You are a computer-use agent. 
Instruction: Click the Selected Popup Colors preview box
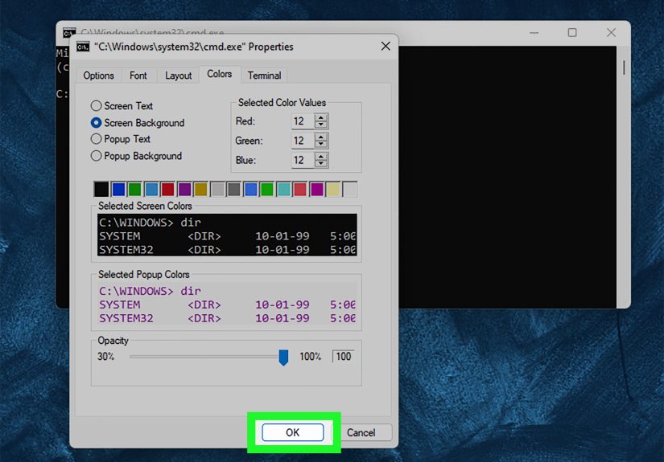227,304
